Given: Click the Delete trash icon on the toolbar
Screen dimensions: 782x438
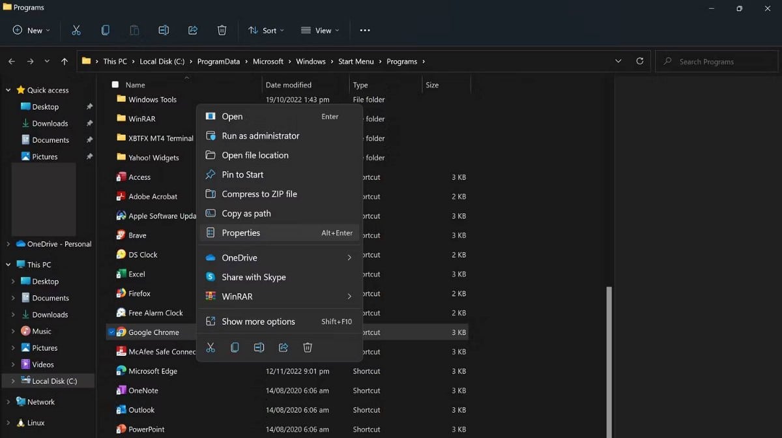Looking at the screenshot, I should coord(222,30).
